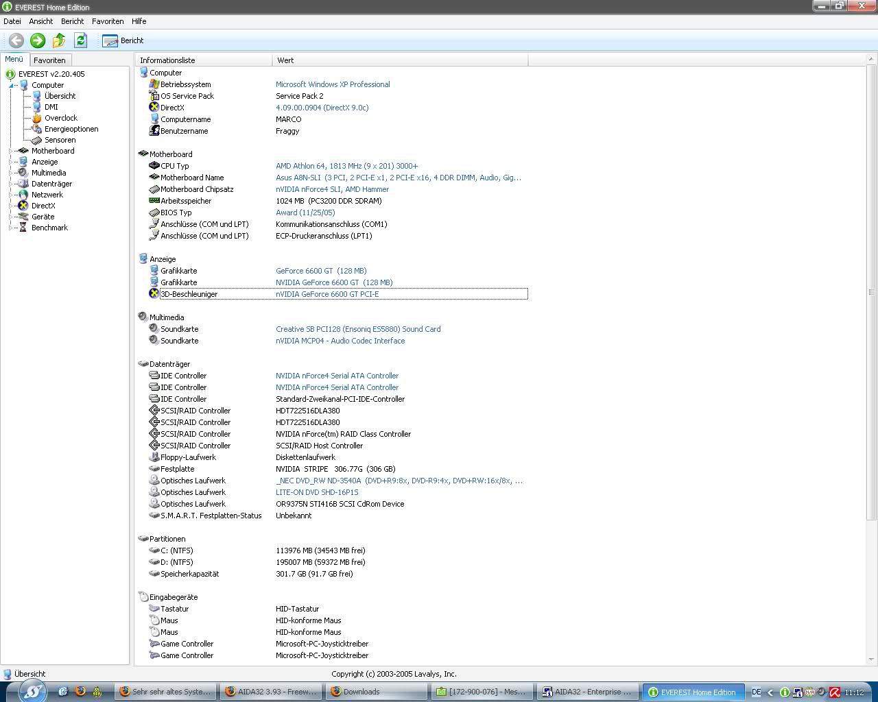This screenshot has width=878, height=702.
Task: Click the Floppy-Laufwerk row icon
Action: pos(154,457)
